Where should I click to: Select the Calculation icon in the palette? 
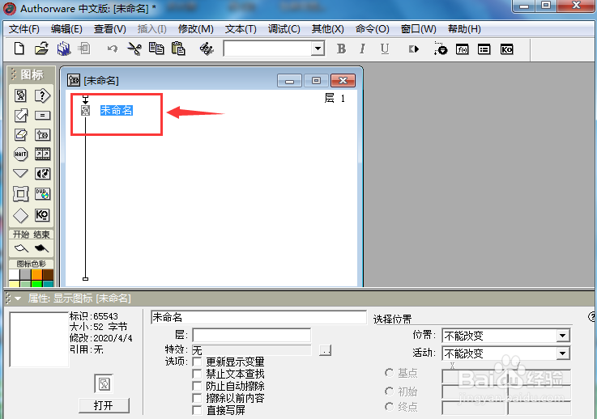[x=42, y=115]
